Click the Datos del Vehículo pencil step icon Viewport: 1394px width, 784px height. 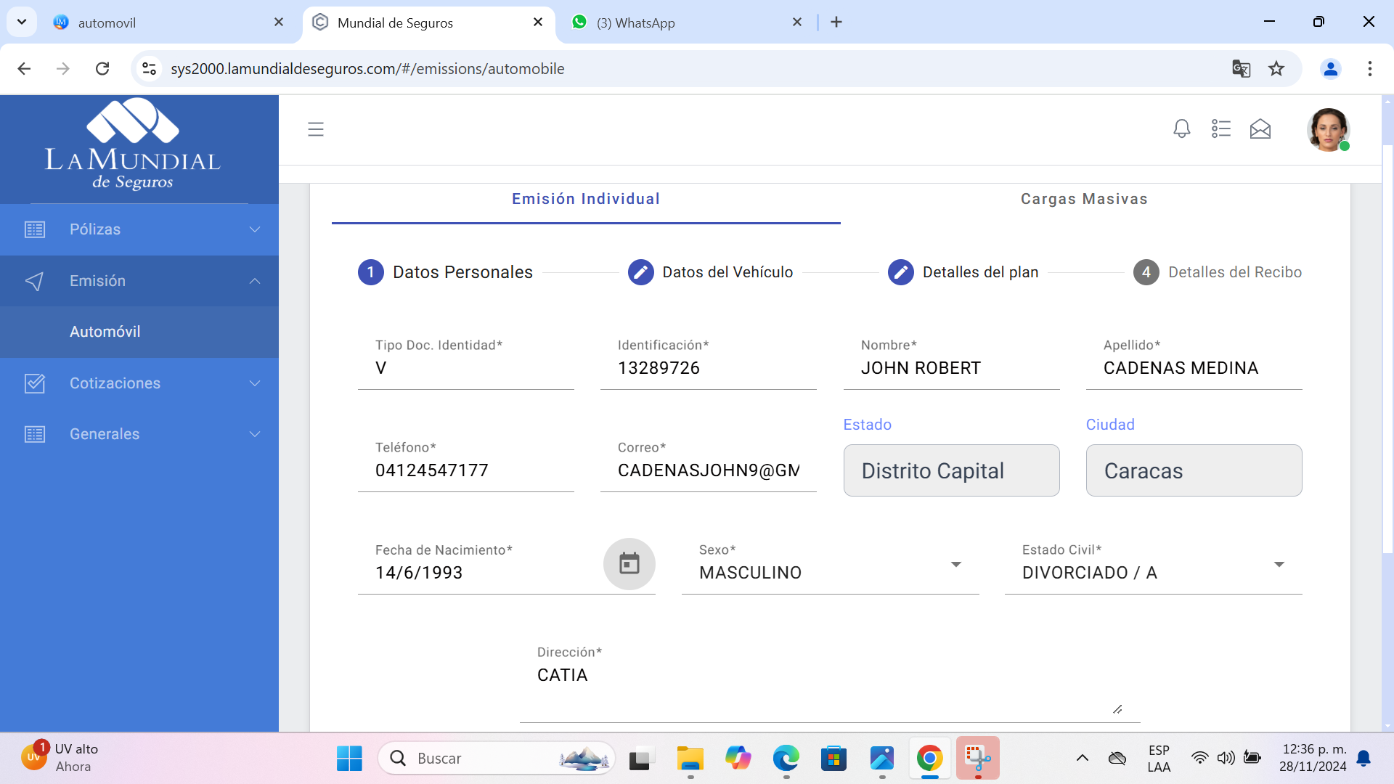(x=640, y=272)
